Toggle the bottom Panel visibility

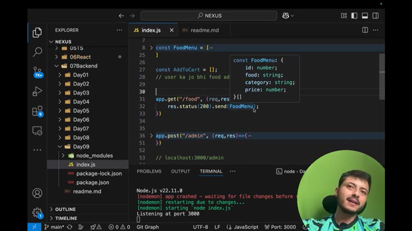(365, 16)
